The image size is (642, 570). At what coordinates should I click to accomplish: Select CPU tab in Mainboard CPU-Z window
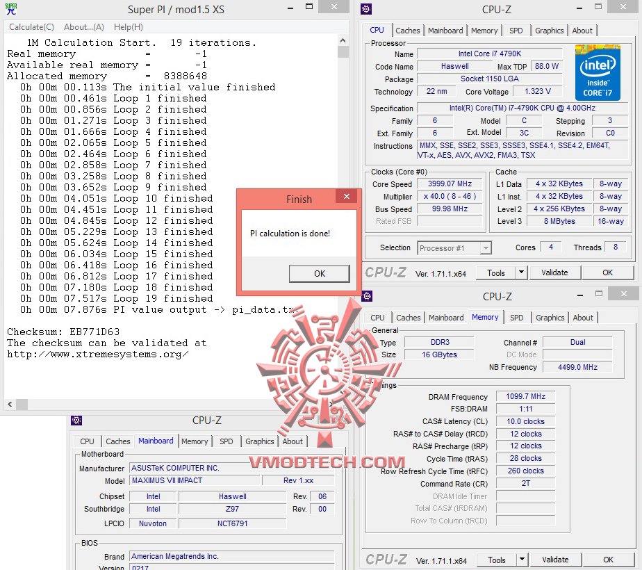(88, 442)
